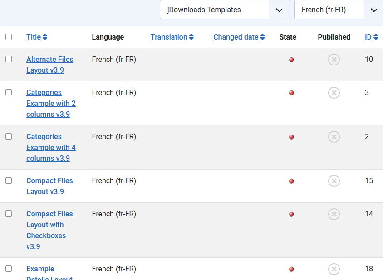Click unpublished icon for Compact Files with Checkboxes row
The image size is (383, 280).
pos(334,214)
